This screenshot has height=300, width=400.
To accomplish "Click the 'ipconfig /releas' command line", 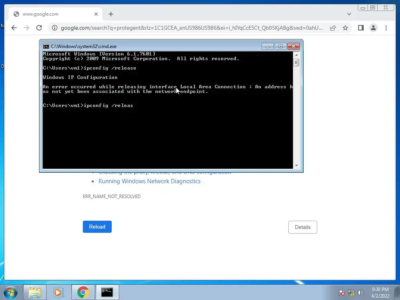I will coord(88,105).
